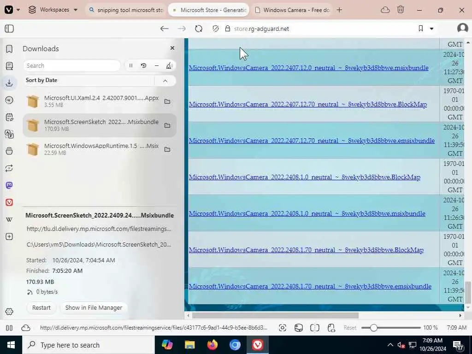
Task: Open the Workspaces dropdown
Action: click(x=53, y=10)
